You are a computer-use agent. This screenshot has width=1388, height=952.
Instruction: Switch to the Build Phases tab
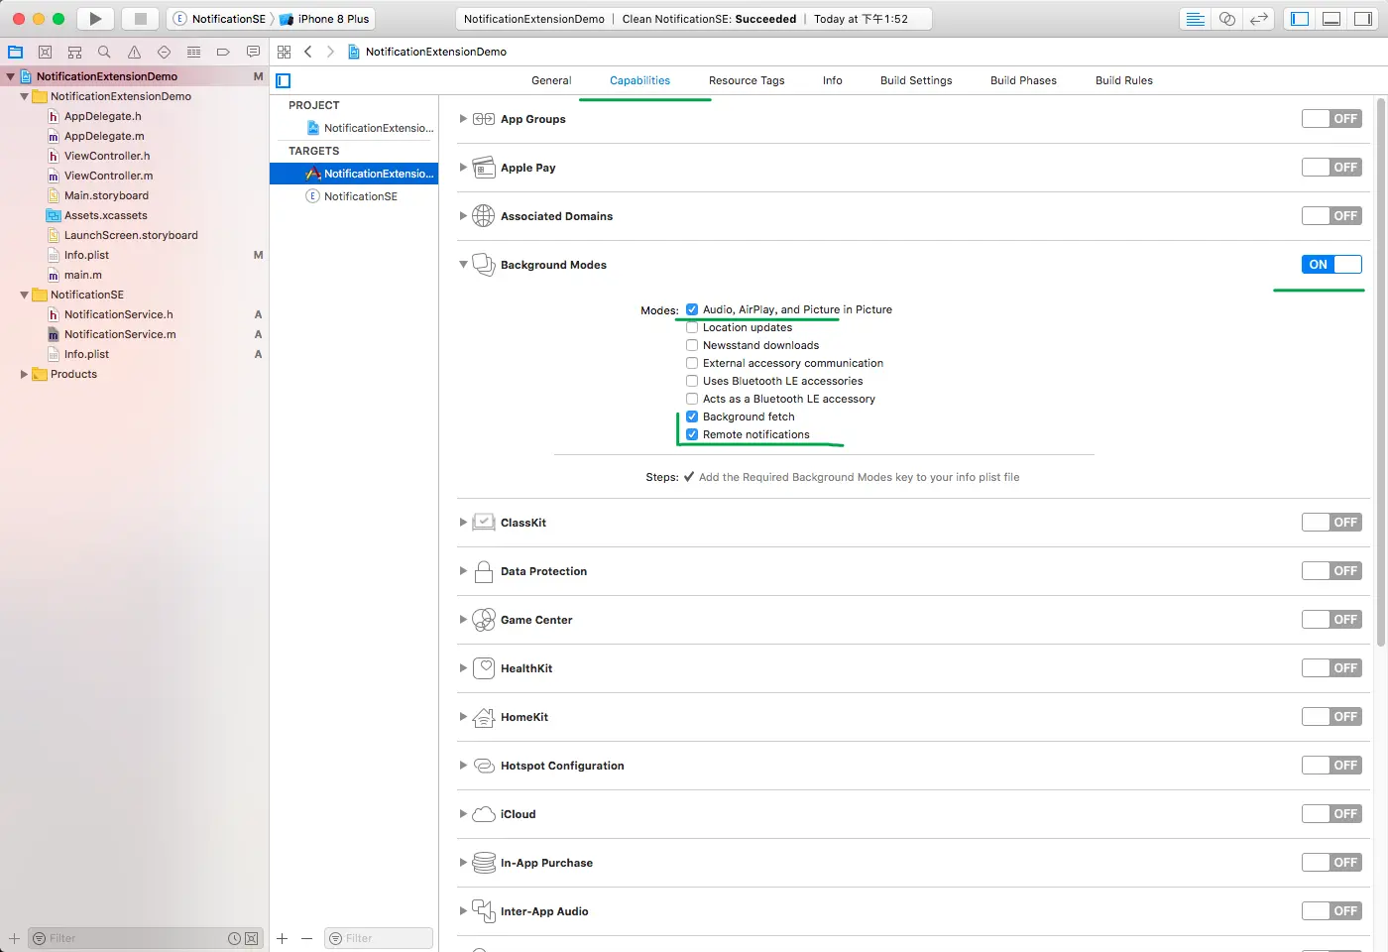tap(1023, 80)
